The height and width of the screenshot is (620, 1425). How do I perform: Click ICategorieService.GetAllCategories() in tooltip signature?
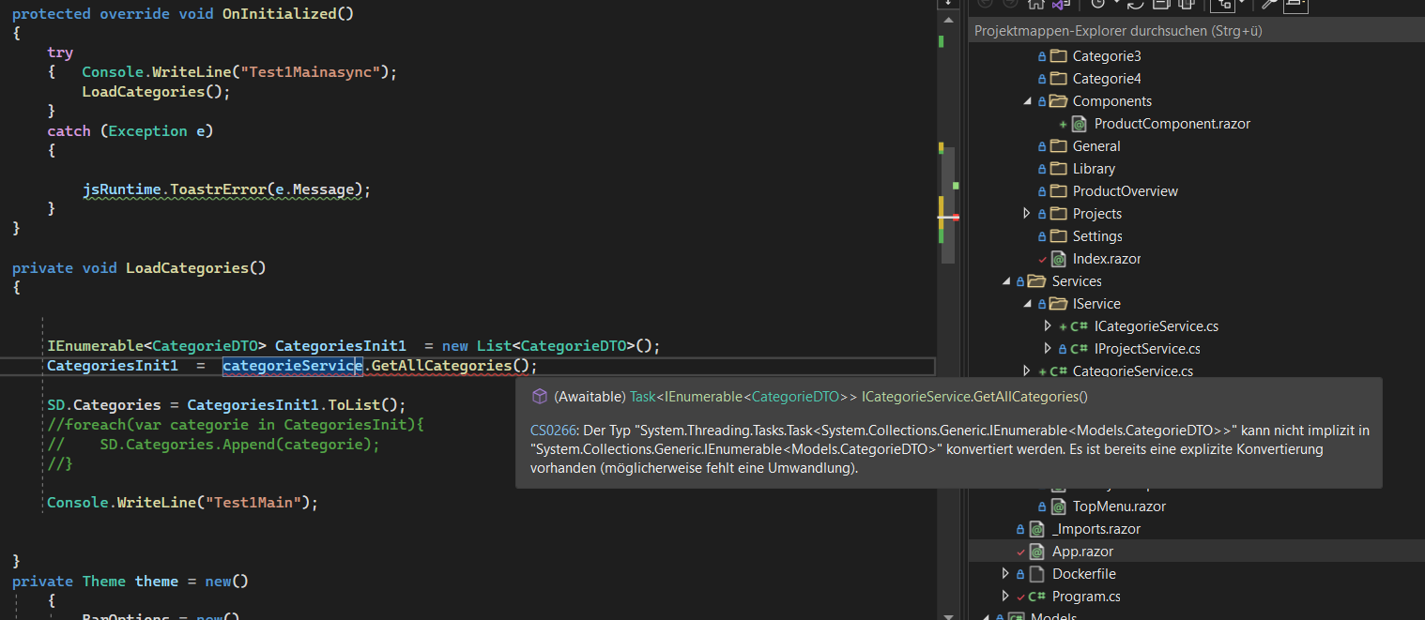click(x=973, y=397)
